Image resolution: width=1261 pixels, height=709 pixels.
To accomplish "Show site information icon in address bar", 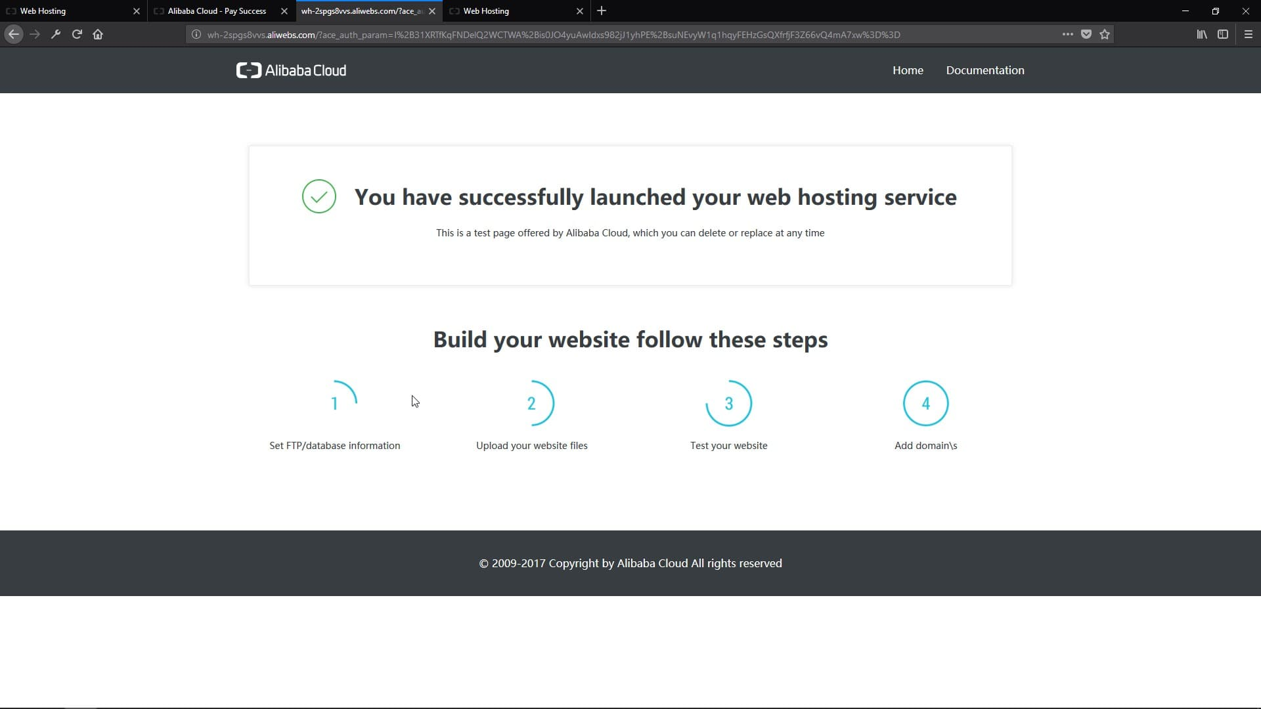I will point(196,34).
